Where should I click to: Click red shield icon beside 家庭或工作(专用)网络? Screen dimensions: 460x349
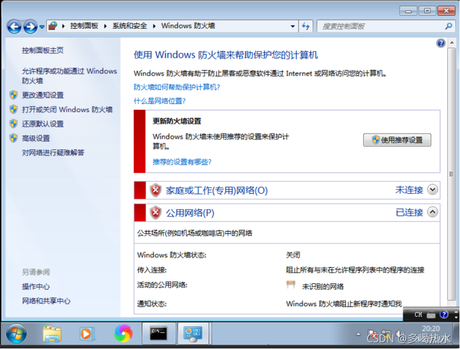coord(156,190)
